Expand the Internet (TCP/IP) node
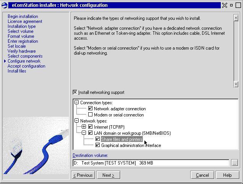This screenshot has width=243, height=184. point(84,127)
